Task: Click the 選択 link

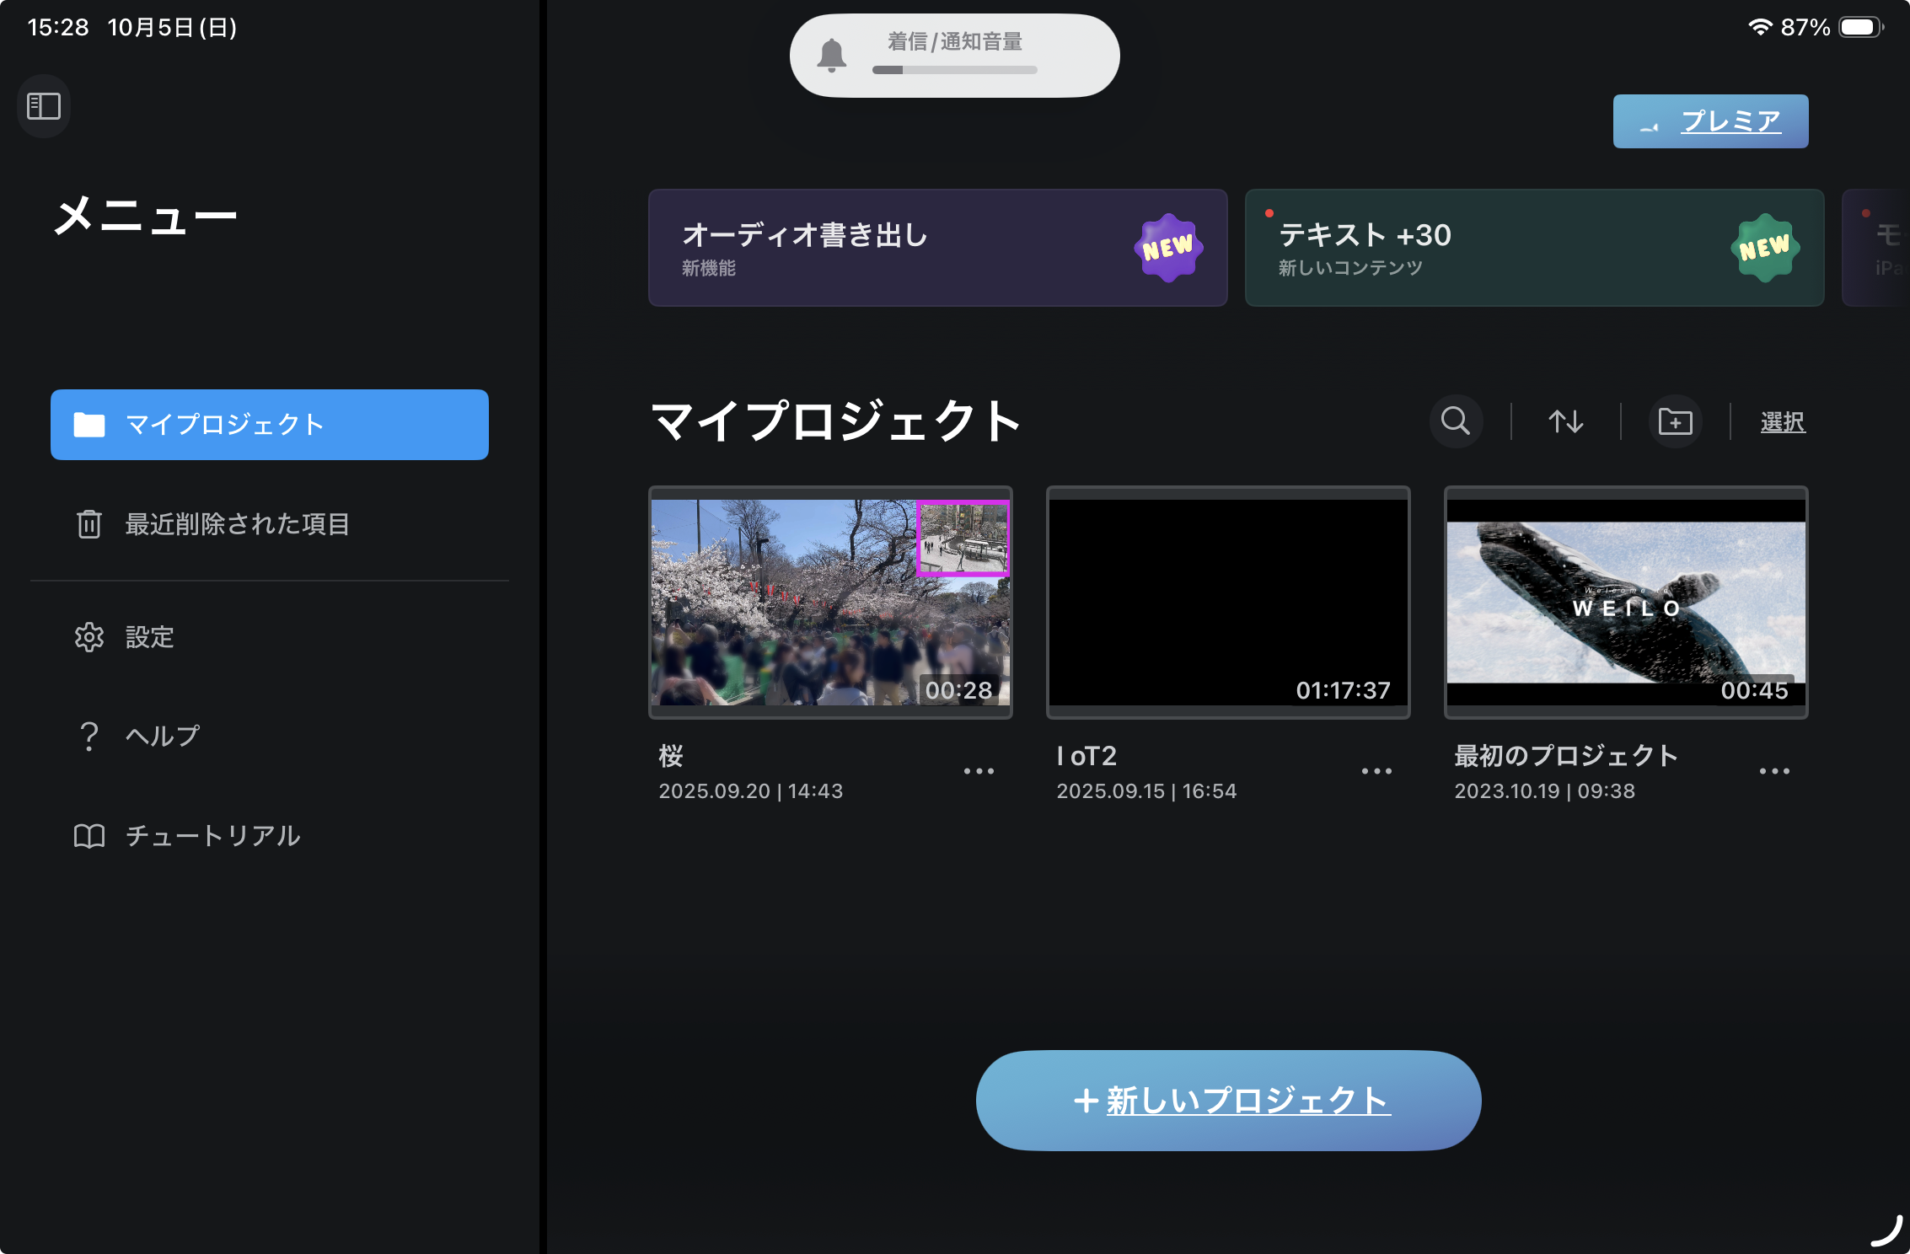Action: coord(1782,421)
